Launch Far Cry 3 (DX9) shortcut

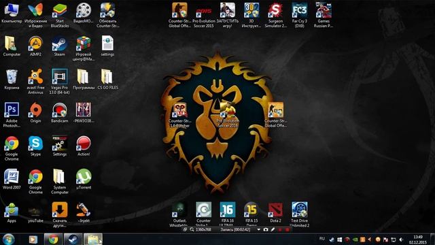(x=299, y=15)
